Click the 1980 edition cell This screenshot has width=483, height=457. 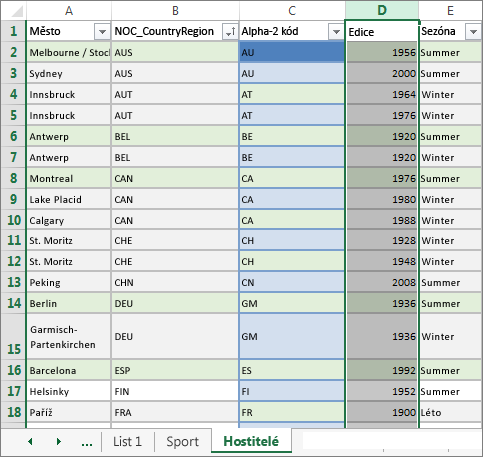tap(382, 199)
